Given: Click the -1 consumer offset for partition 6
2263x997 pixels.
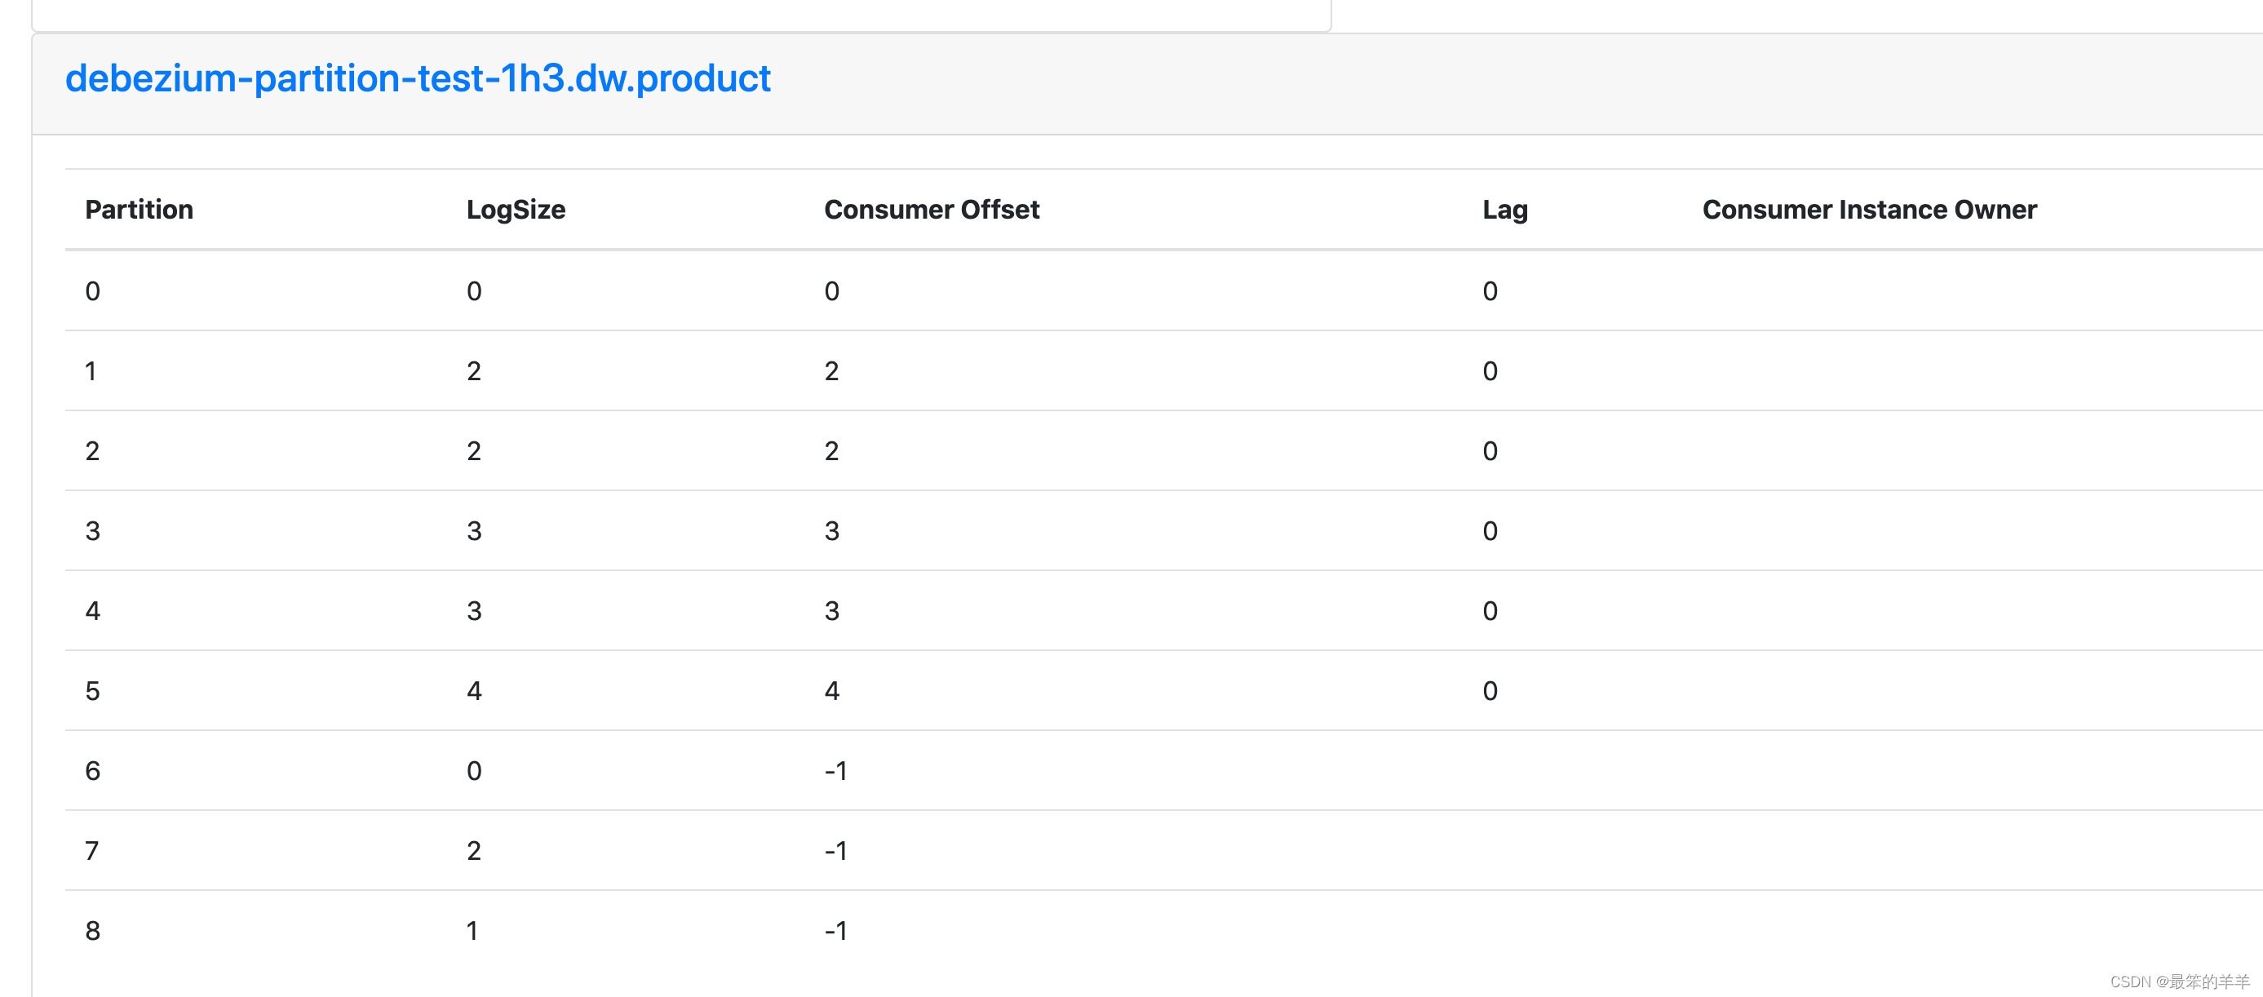Looking at the screenshot, I should [835, 771].
